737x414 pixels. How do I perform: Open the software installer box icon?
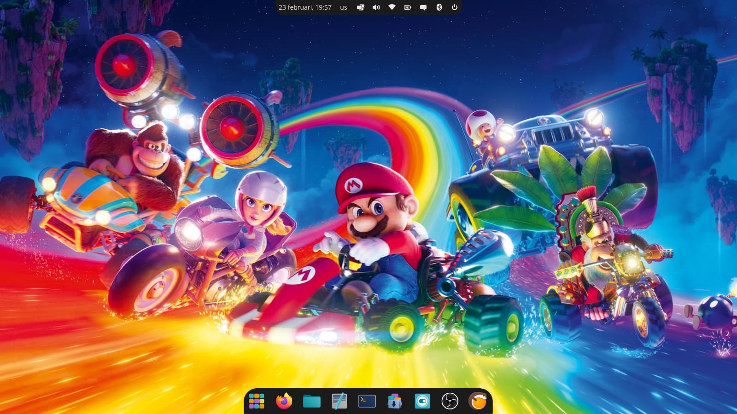395,401
